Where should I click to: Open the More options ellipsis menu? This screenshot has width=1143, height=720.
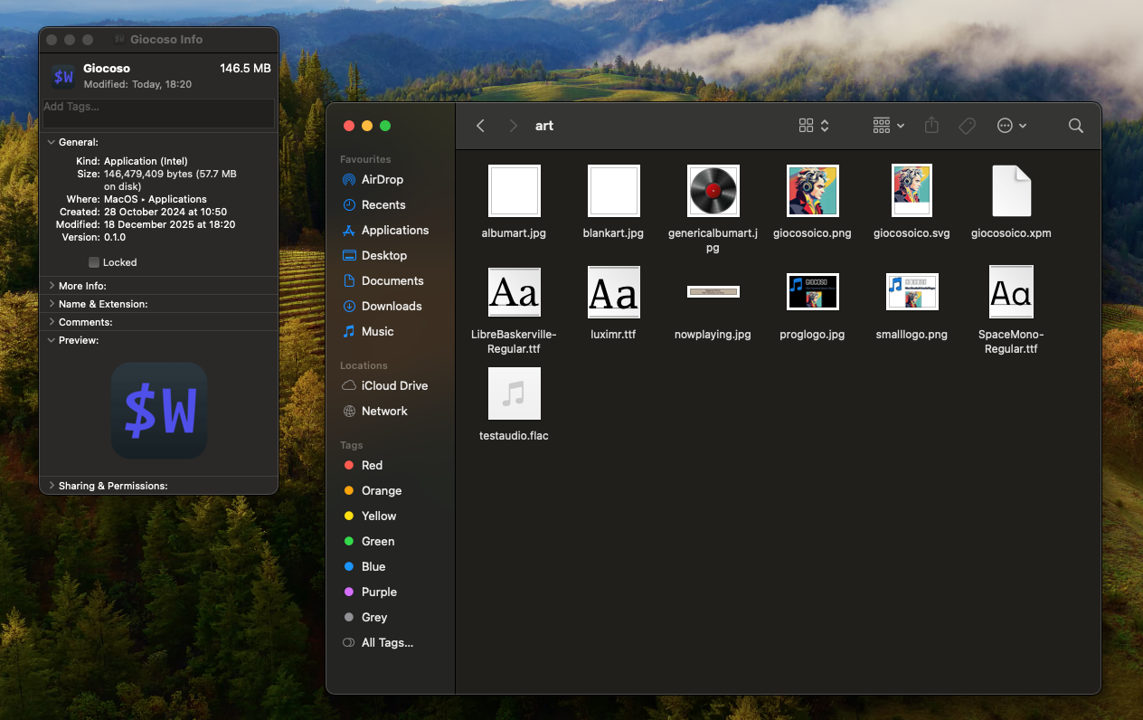click(x=1012, y=126)
